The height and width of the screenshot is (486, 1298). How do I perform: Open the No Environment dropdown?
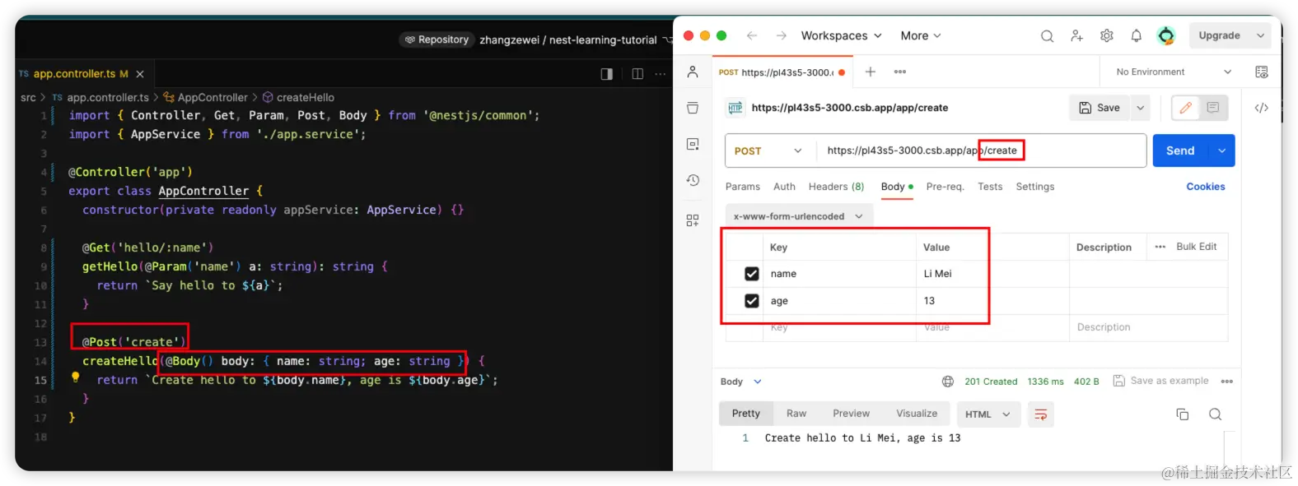pyautogui.click(x=1174, y=72)
